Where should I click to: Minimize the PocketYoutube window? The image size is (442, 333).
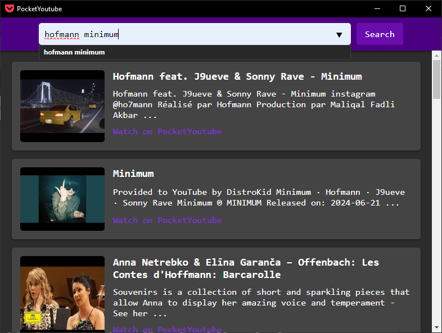pyautogui.click(x=377, y=9)
